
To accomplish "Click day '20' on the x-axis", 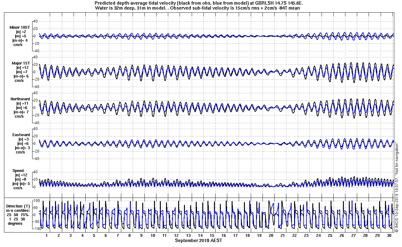I will [271, 235].
